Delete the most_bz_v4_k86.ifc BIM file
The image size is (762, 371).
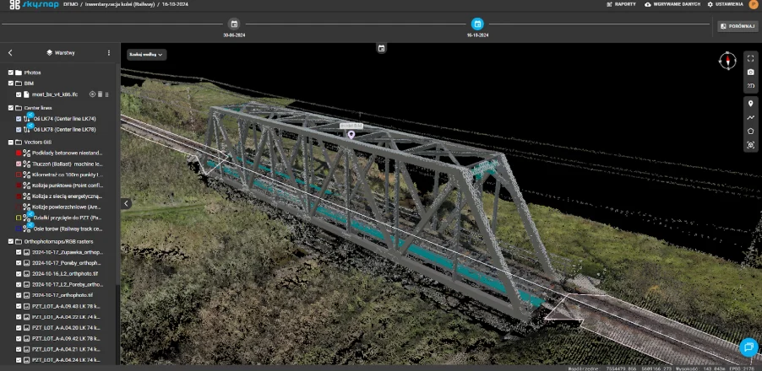coord(100,94)
